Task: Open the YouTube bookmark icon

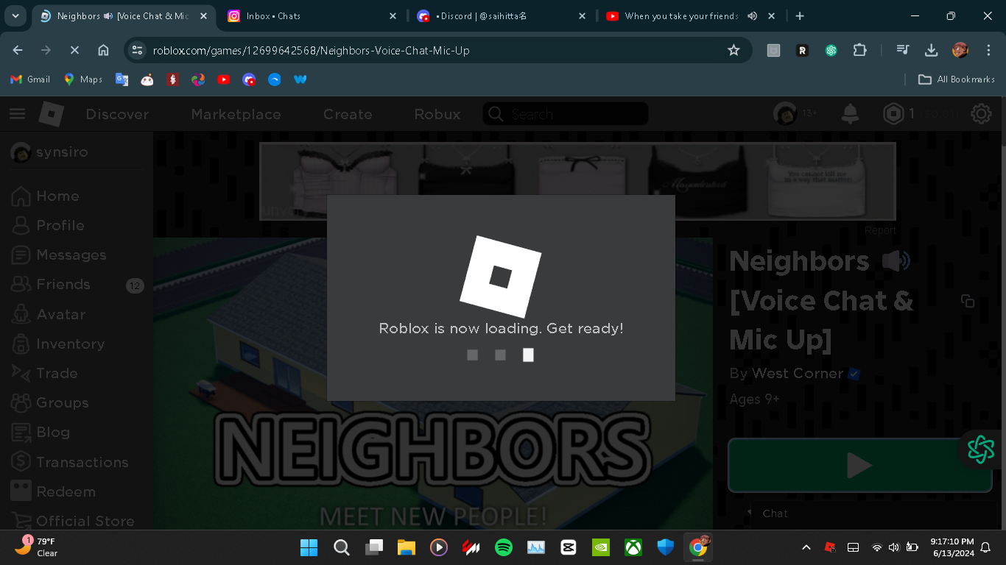Action: tap(224, 79)
